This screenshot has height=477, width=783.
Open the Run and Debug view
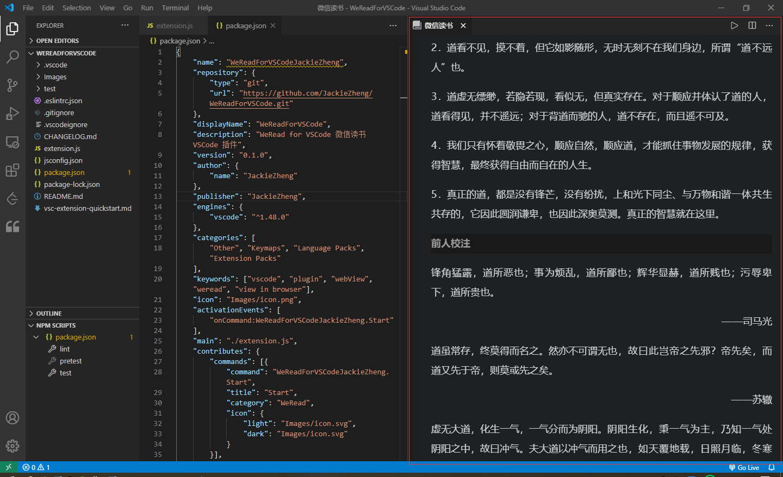[x=13, y=114]
